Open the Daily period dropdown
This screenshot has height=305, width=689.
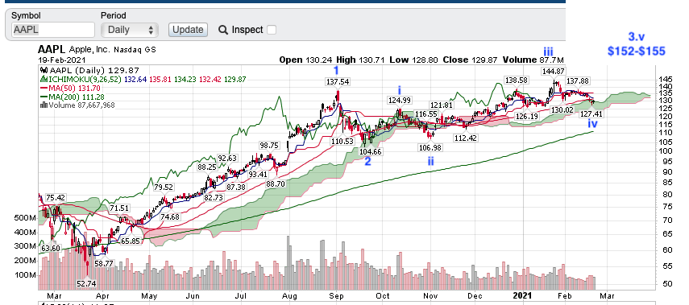click(129, 30)
